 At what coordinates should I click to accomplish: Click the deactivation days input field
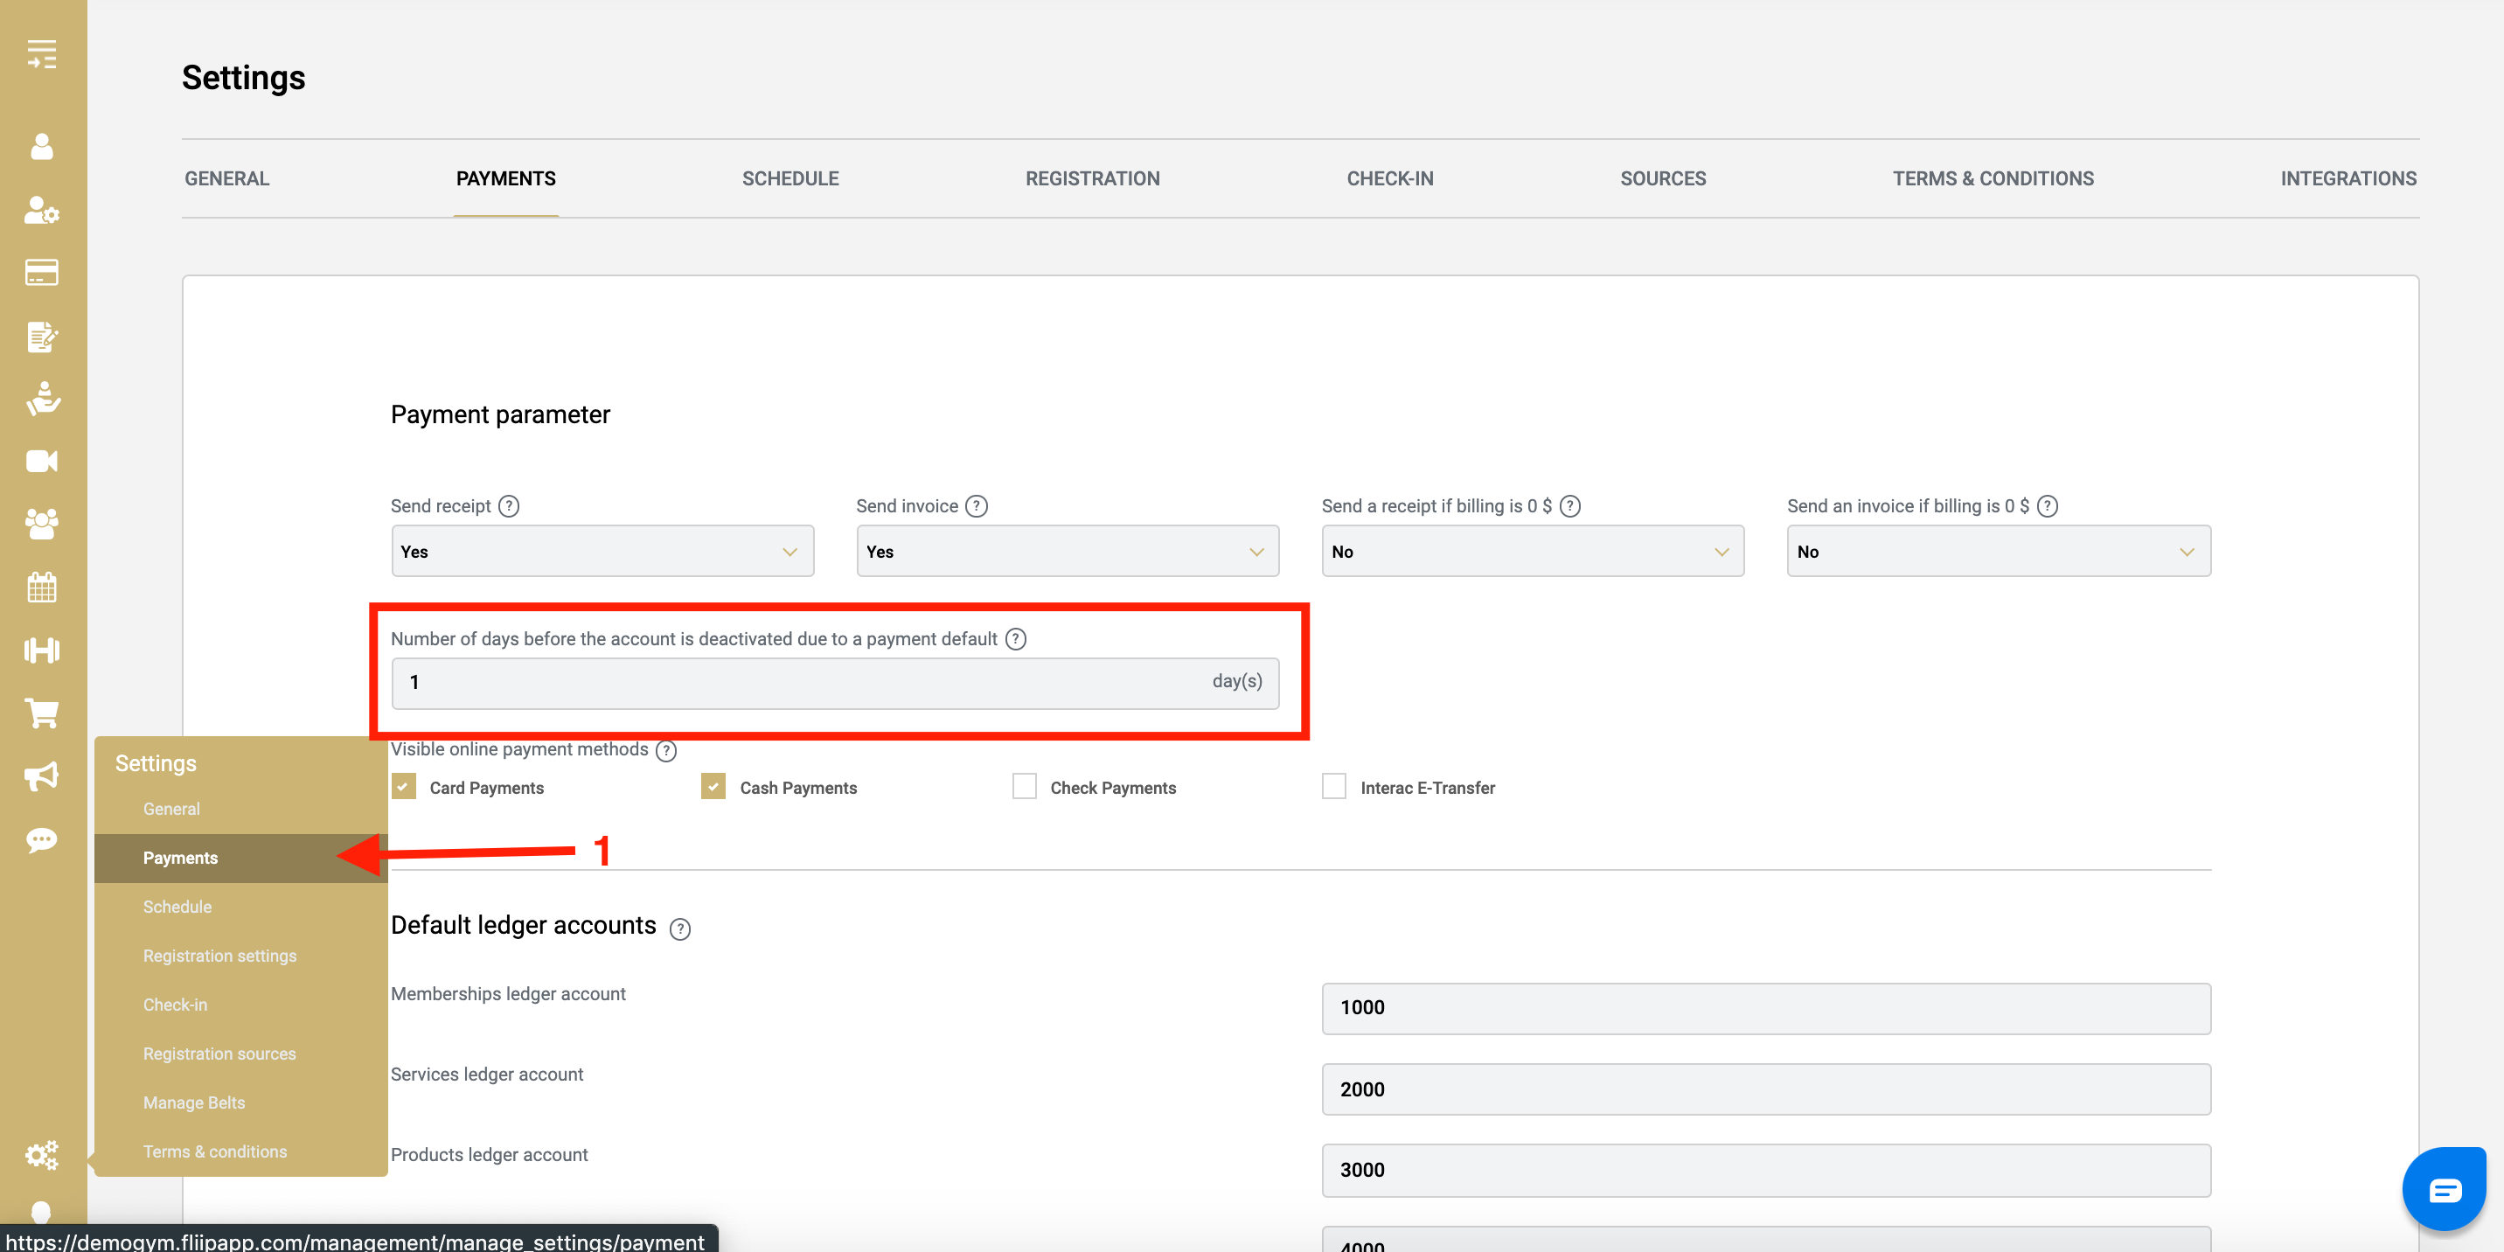click(797, 682)
